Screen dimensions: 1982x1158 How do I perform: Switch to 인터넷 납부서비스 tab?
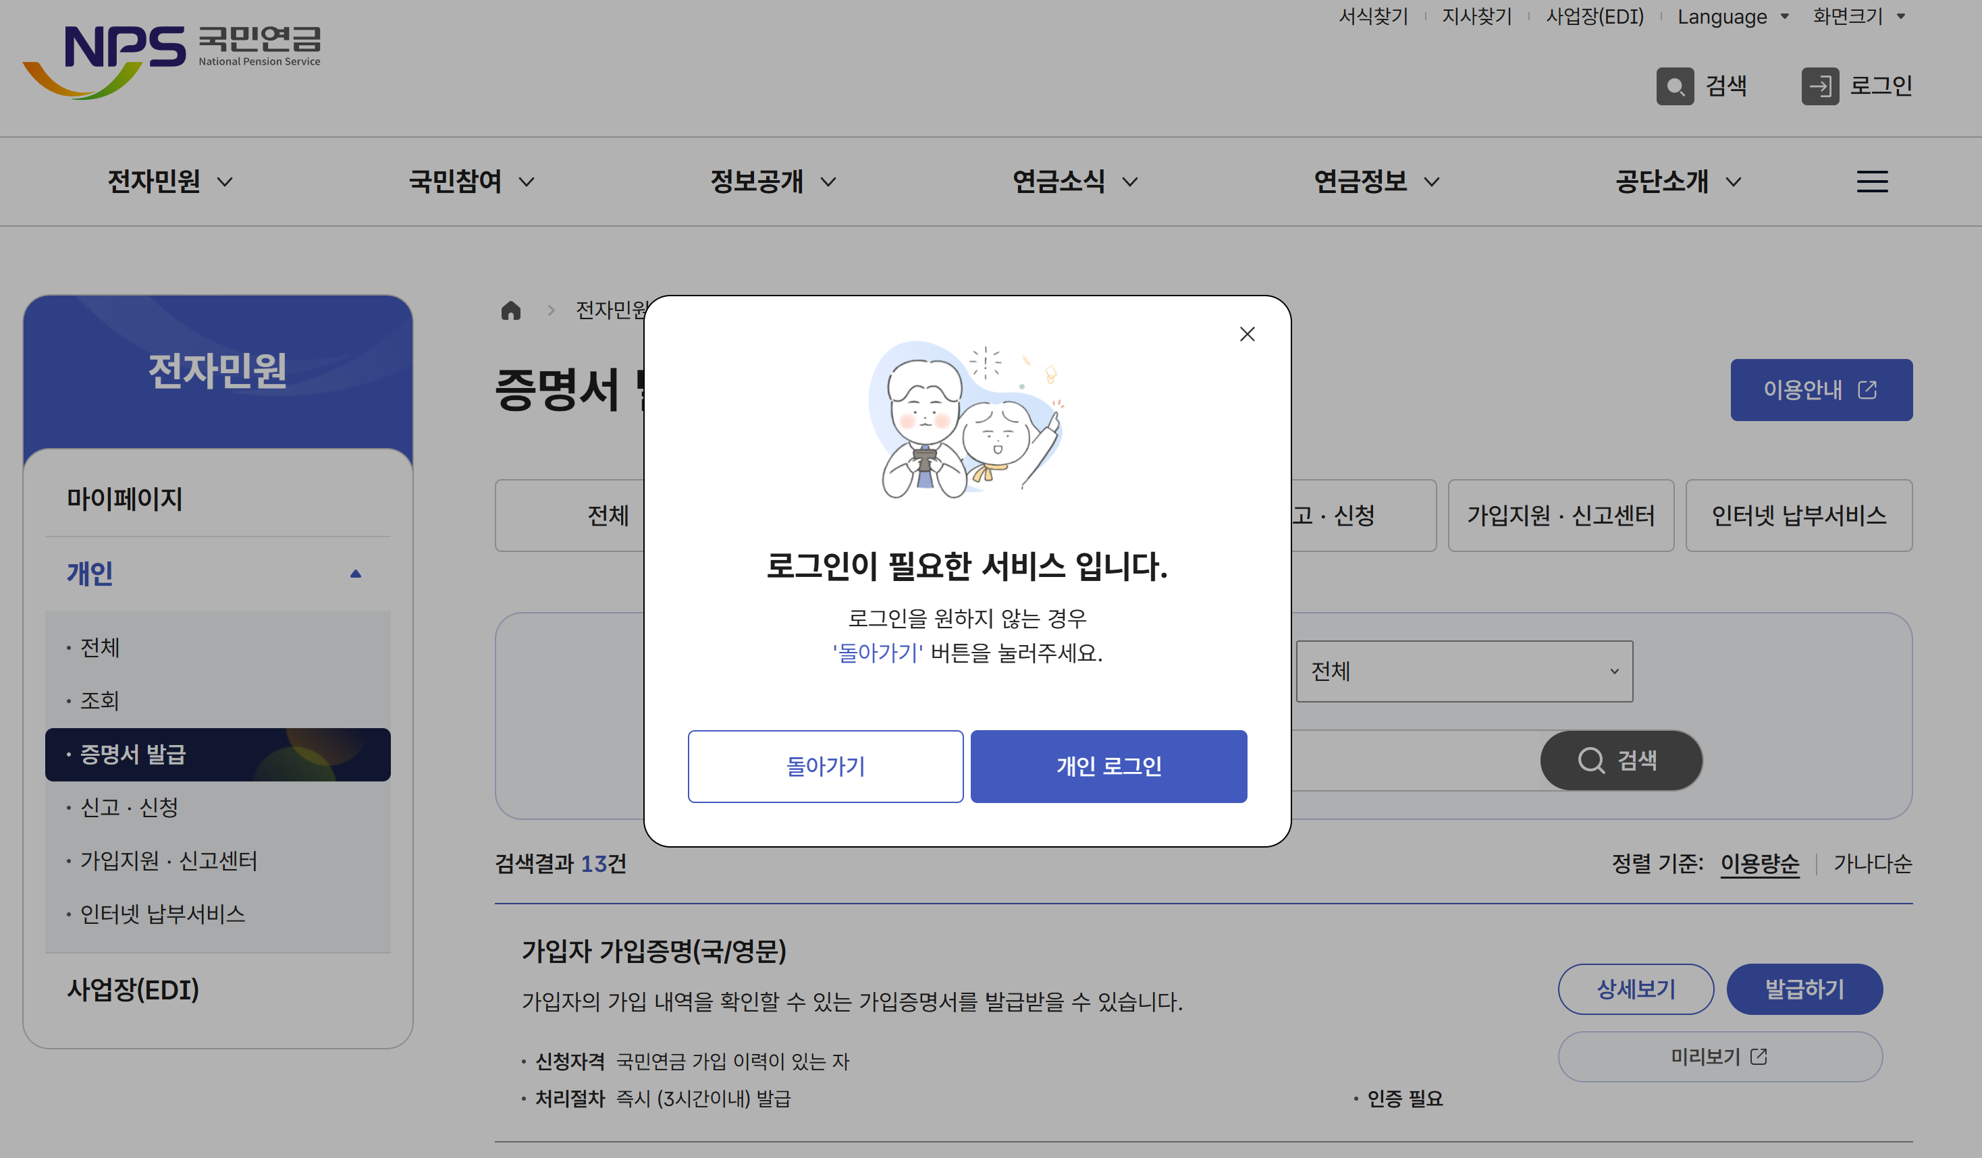point(1799,515)
